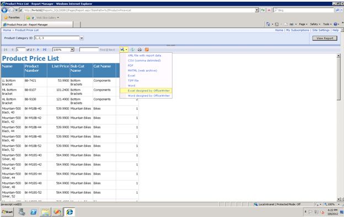Open the Safety menu dropdown
This screenshot has width=344, height=217.
pos(315,24)
